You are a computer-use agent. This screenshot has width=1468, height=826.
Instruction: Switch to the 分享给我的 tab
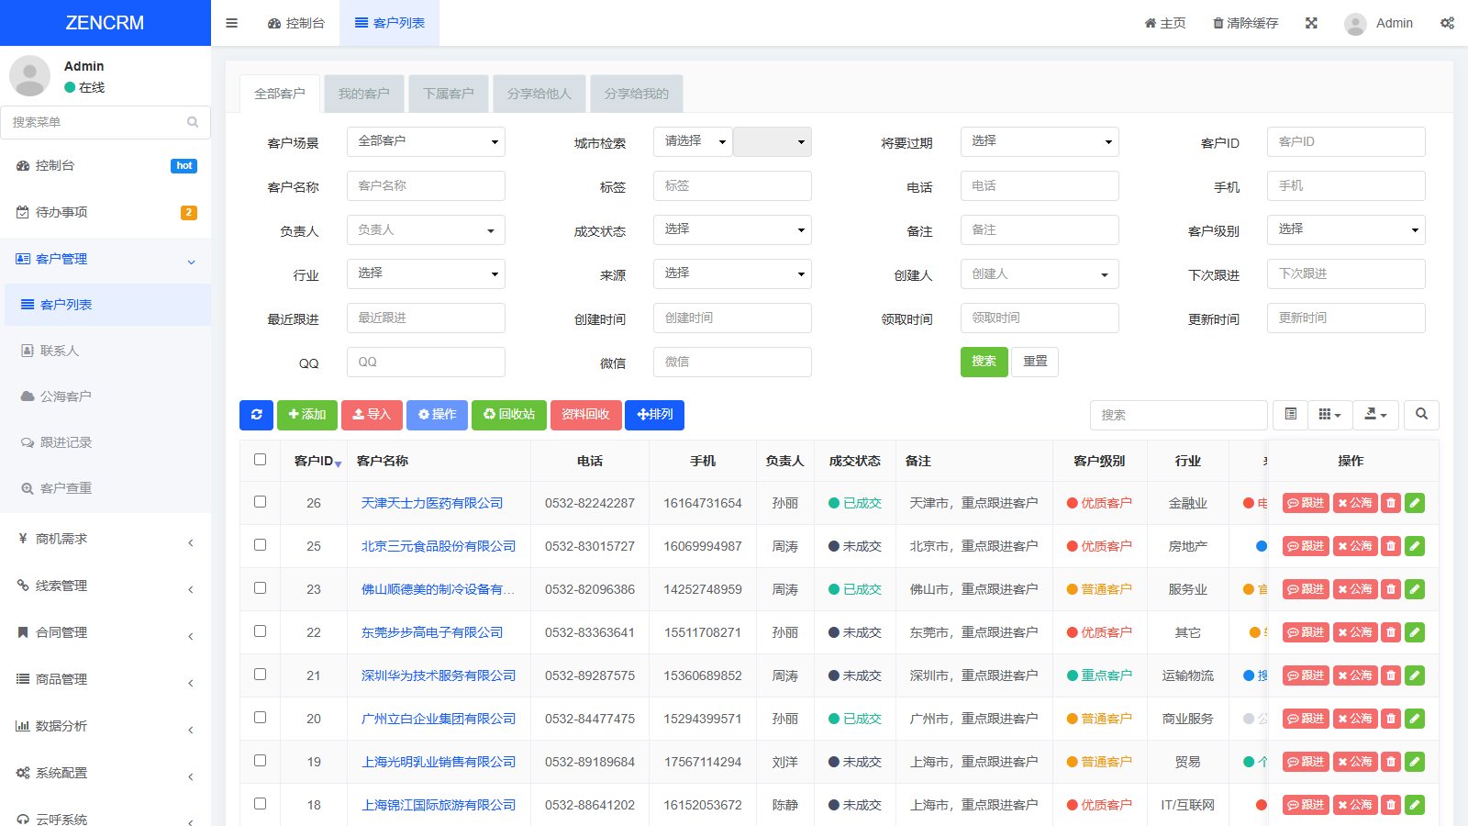pyautogui.click(x=636, y=94)
